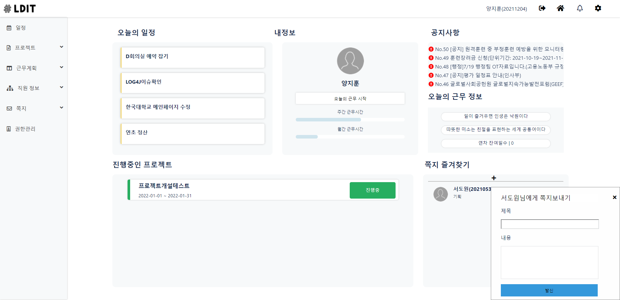Open the 권한관리 permissions icon
The image size is (620, 300).
[x=8, y=129]
